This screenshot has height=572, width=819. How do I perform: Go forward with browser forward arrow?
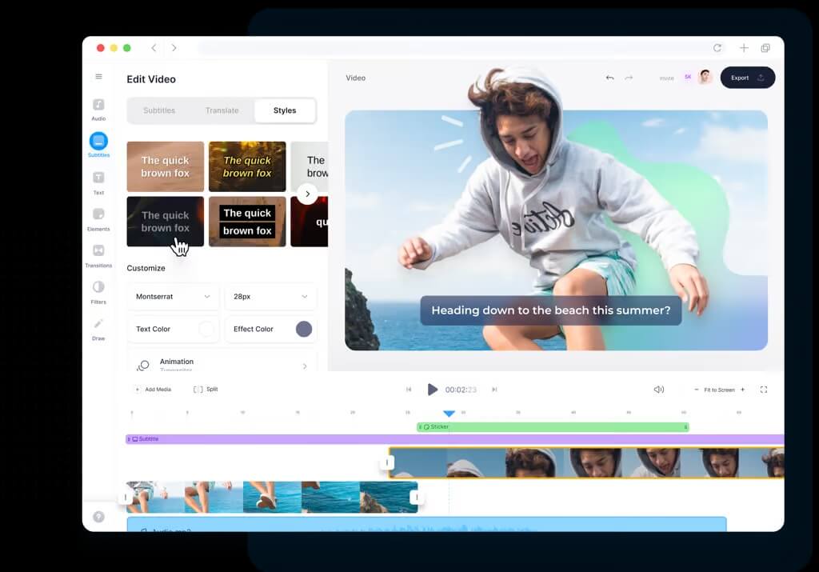click(x=174, y=47)
